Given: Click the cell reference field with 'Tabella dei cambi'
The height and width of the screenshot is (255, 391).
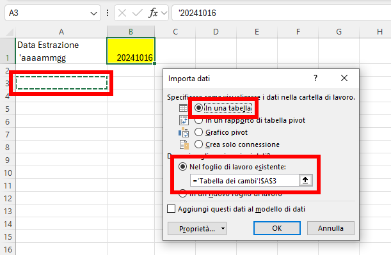Looking at the screenshot, I should tap(244, 180).
